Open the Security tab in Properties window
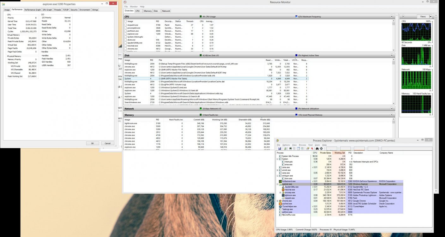445x237 pixels. tap(74, 10)
